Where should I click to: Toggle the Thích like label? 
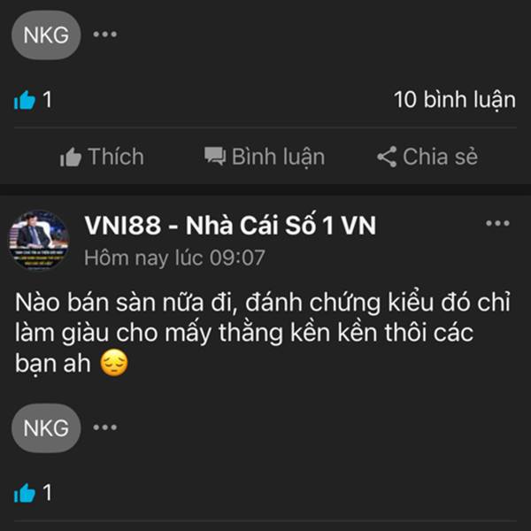[x=116, y=157]
